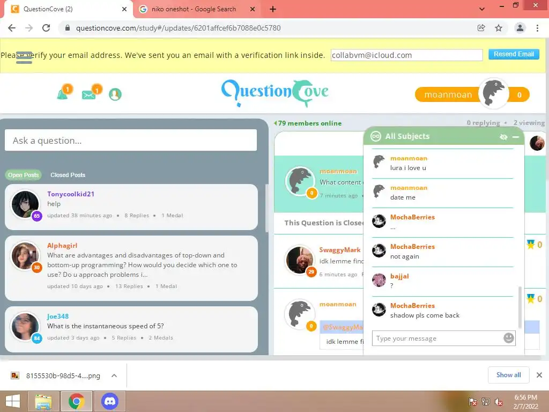Click the clock showing 6:56 PM

pyautogui.click(x=525, y=401)
